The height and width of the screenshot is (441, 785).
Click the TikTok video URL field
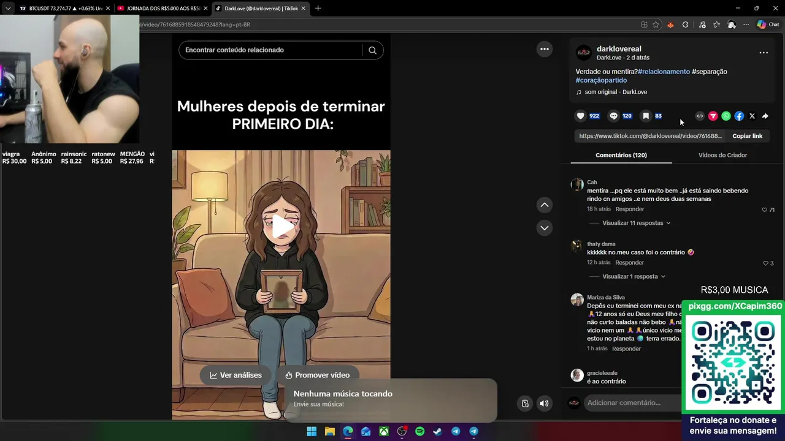[x=651, y=136]
